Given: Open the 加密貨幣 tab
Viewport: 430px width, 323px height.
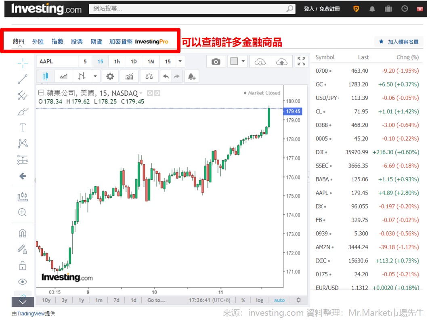Looking at the screenshot, I should (121, 42).
